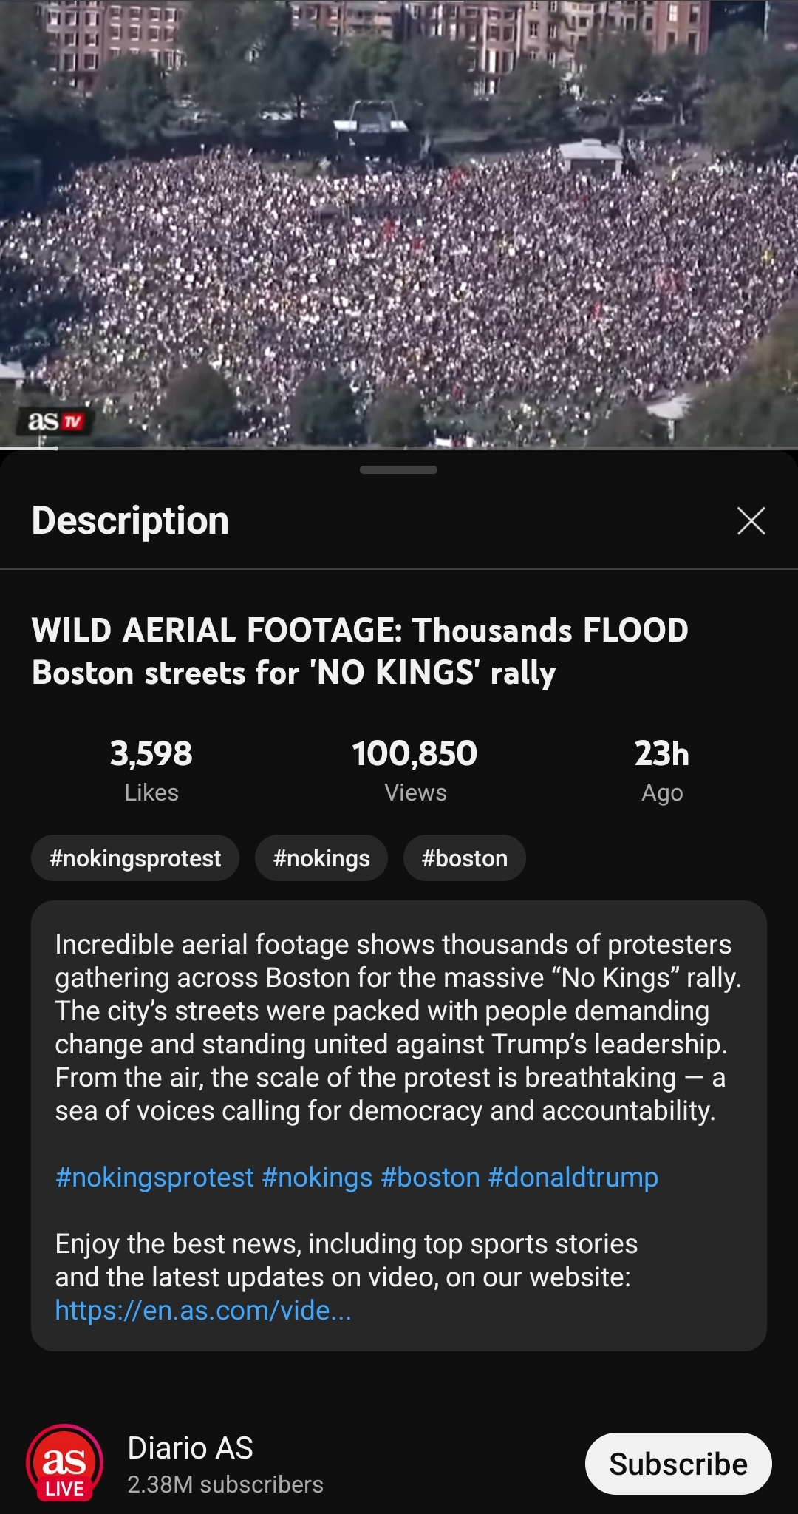The height and width of the screenshot is (1514, 798).
Task: Open the #donaldtrump hashtag link
Action: 573,1177
